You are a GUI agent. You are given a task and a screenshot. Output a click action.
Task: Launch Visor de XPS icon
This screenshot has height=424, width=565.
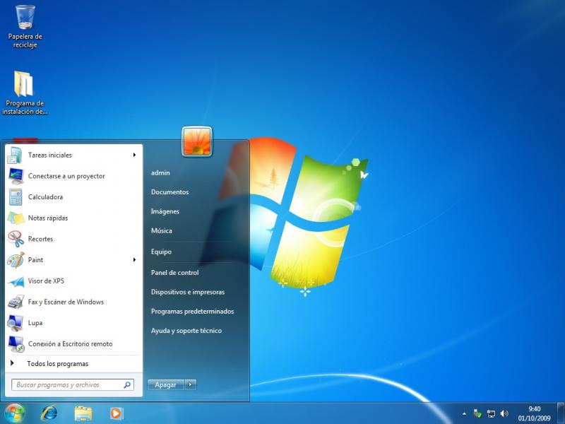(x=16, y=281)
